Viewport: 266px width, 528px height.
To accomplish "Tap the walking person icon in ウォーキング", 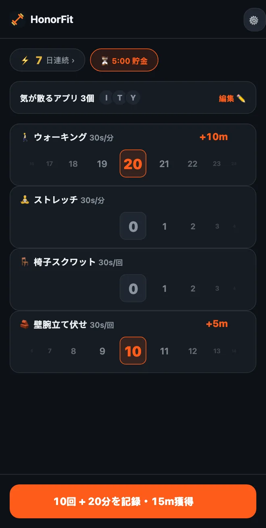I will coord(25,137).
